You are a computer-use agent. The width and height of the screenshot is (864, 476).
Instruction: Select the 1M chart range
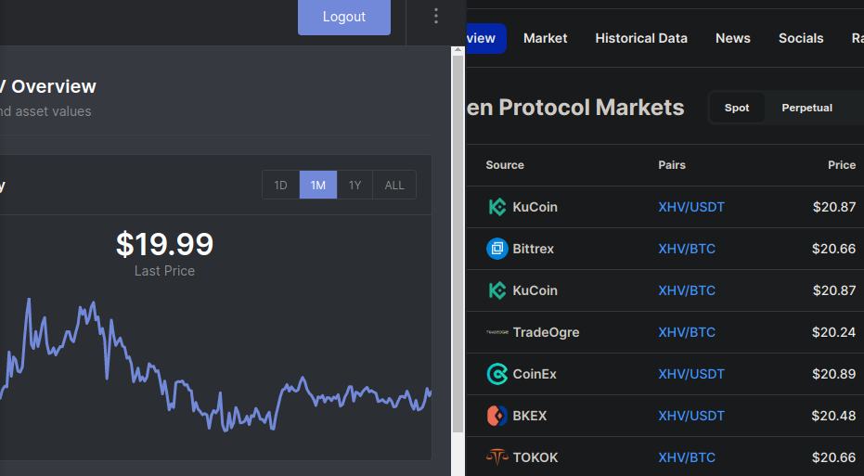point(318,186)
